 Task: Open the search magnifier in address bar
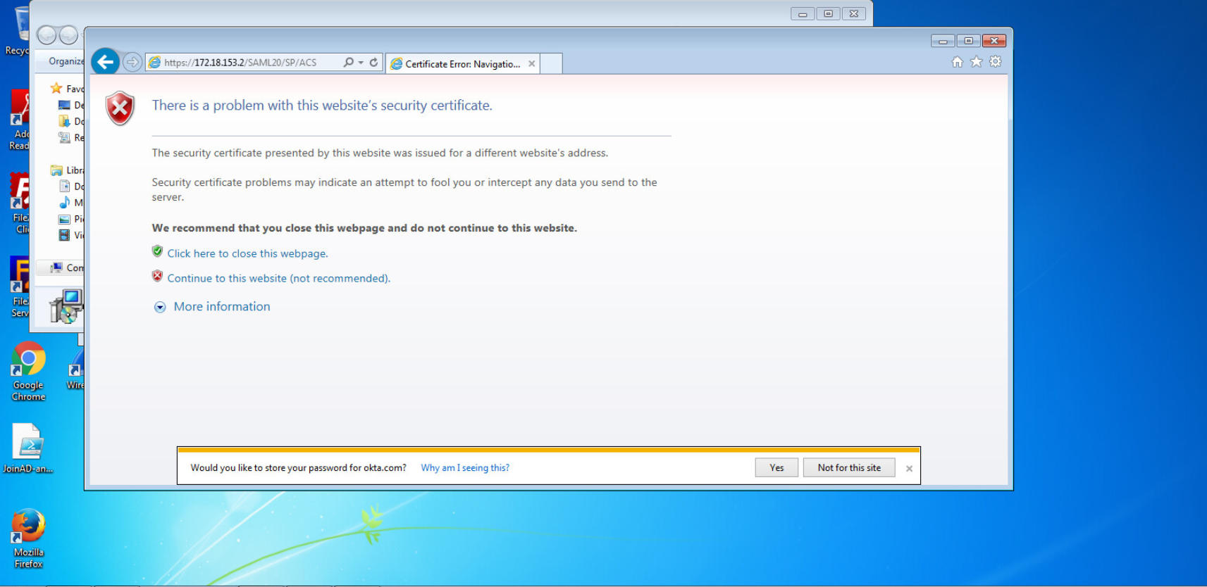[348, 63]
